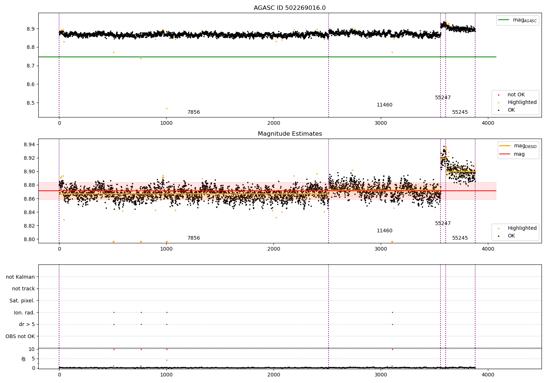The height and width of the screenshot is (383, 547).
Task: Click the title 'AGASC ID 502269016.0'
Action: (x=290, y=8)
